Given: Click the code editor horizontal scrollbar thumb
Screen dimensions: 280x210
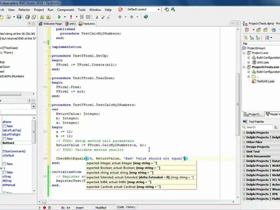Looking at the screenshot, I should pos(44,202).
